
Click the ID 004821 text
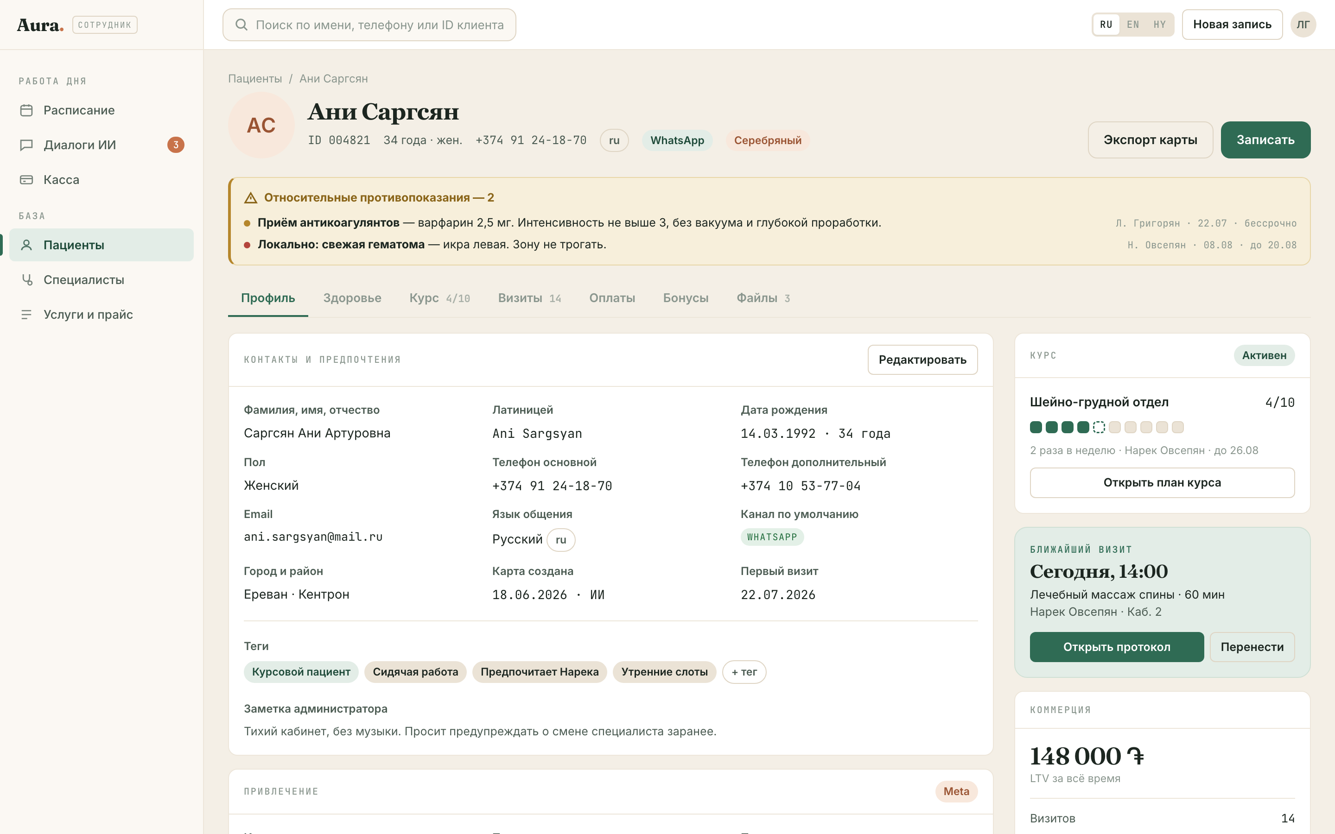point(339,140)
